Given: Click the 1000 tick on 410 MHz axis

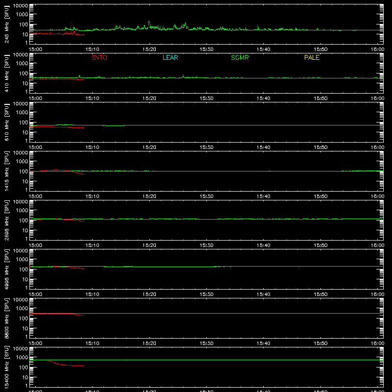Looking at the screenshot, I should coord(22,64).
